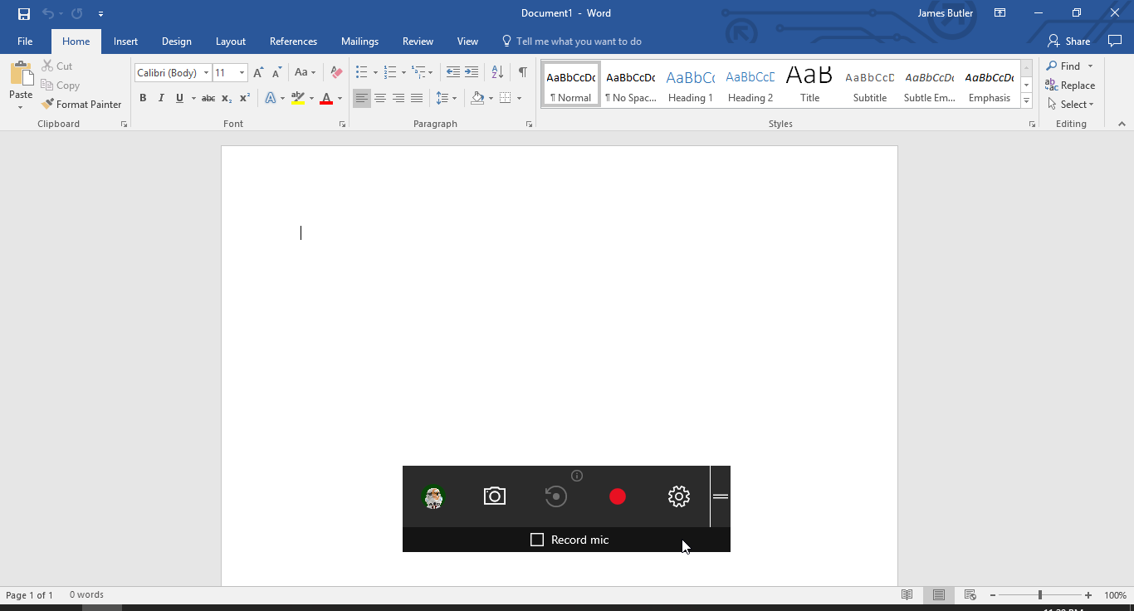Toggle Show/Hide paragraph marks
1134x611 pixels.
[x=522, y=72]
